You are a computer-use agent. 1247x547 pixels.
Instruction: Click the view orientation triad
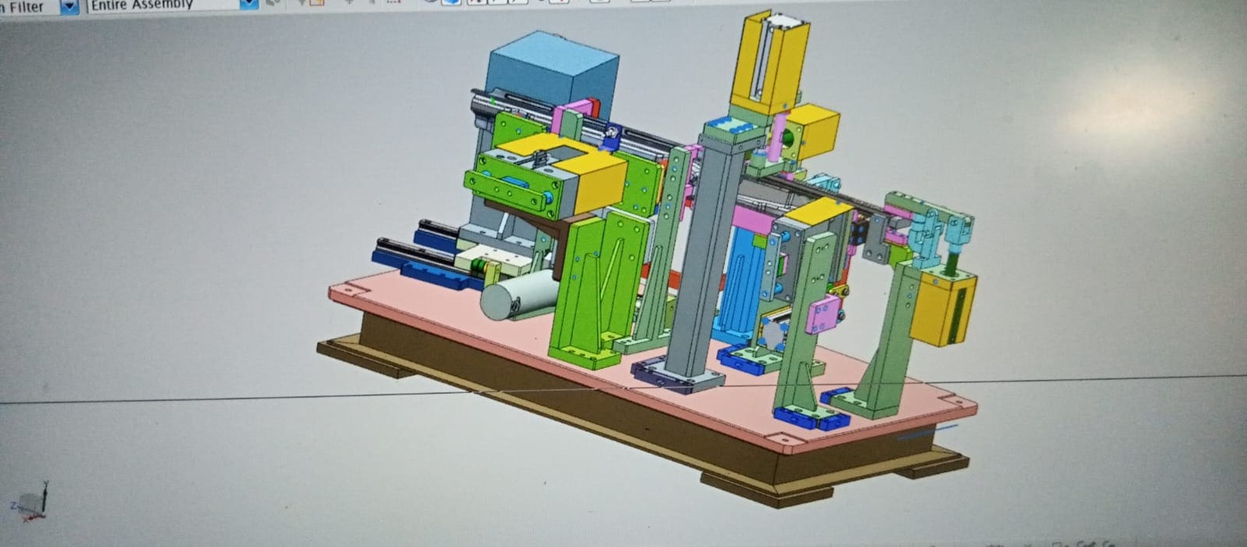click(30, 501)
